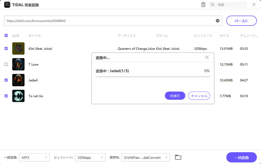Click the T Love album thumbnail
Screen dimensions: 261x164
pos(18,64)
